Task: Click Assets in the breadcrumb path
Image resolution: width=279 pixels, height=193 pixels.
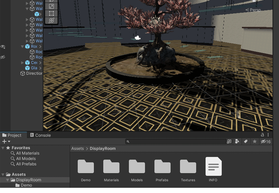Action: coord(77,148)
